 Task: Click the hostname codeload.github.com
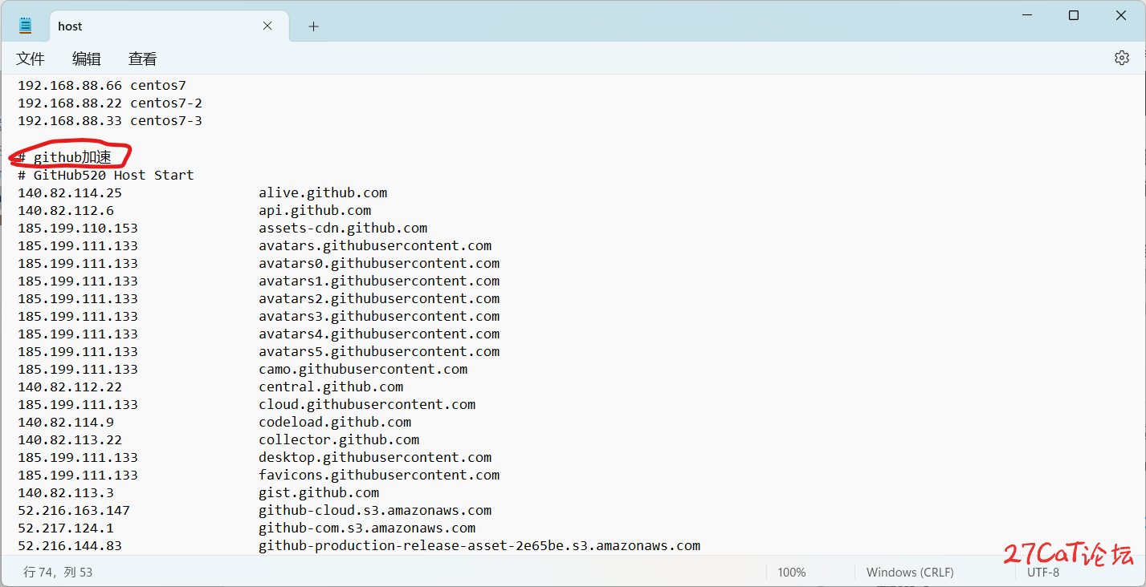tap(335, 422)
